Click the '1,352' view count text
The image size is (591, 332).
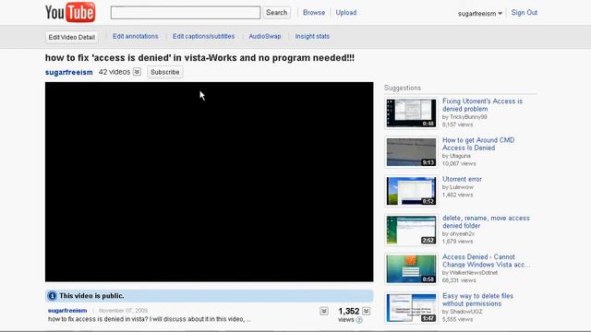349,312
